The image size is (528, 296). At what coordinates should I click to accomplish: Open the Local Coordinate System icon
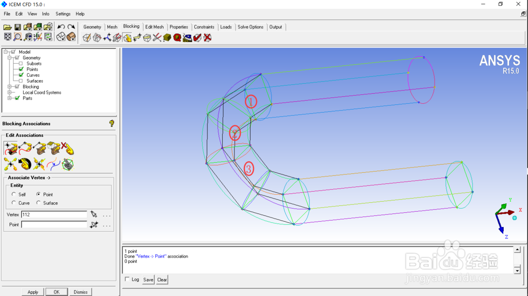(x=37, y=37)
